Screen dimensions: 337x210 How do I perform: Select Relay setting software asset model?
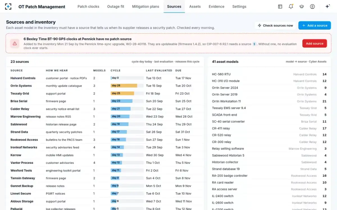tap(228, 149)
